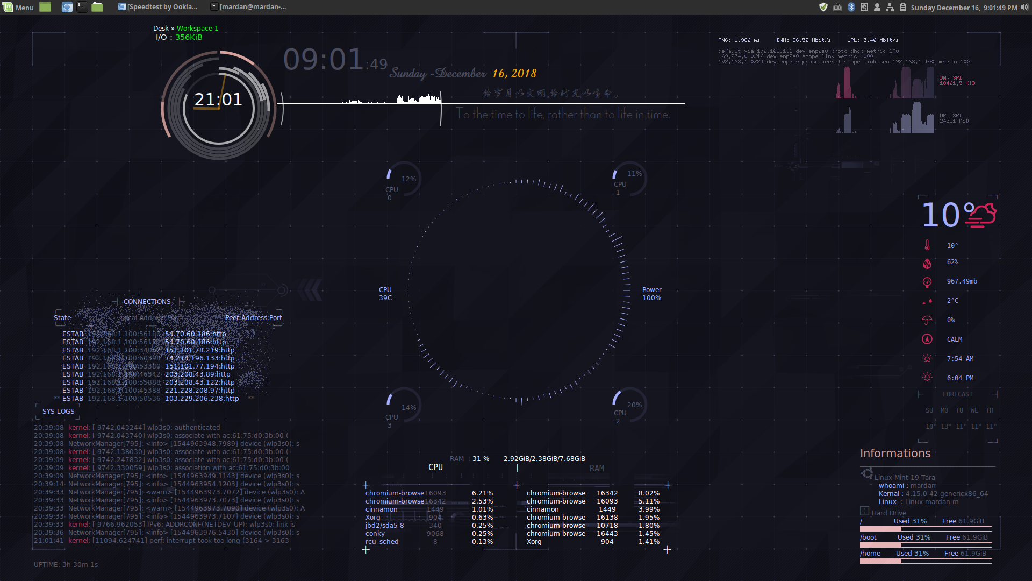Click the battery status tray icon
The height and width of the screenshot is (581, 1032).
[x=902, y=7]
